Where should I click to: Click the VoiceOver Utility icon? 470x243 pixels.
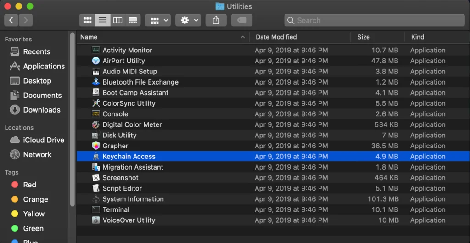[95, 220]
